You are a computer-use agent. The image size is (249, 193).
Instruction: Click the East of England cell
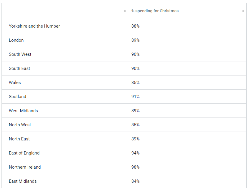(x=24, y=153)
